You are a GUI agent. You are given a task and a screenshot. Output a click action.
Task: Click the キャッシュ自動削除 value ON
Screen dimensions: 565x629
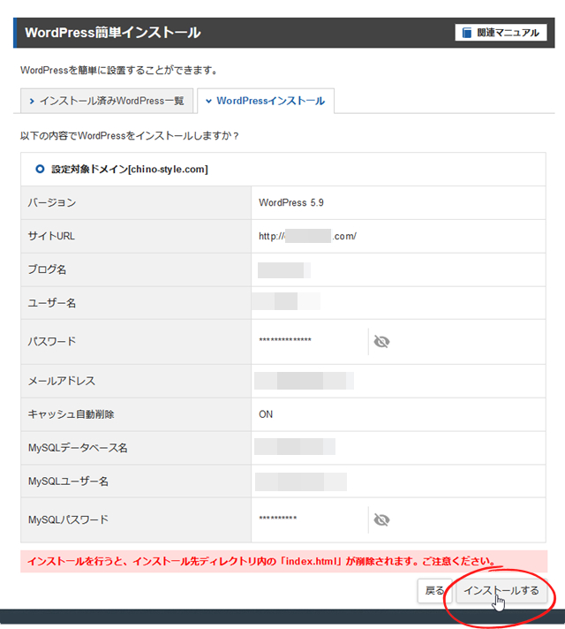[266, 414]
